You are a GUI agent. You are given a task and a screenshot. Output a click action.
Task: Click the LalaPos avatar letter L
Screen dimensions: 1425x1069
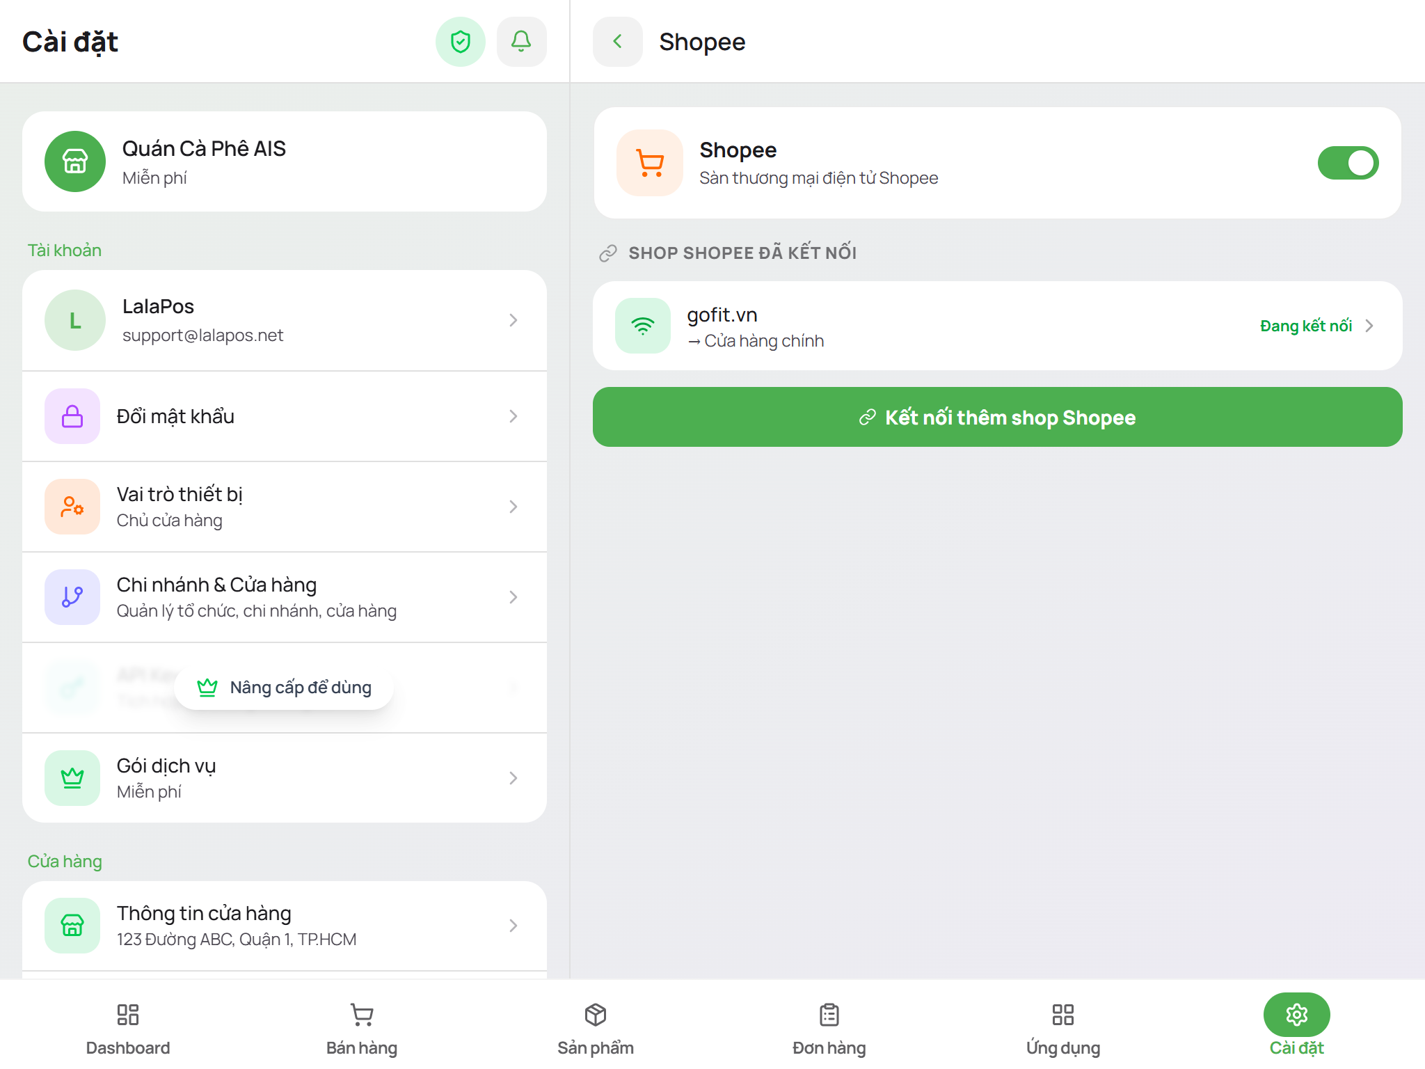[75, 320]
